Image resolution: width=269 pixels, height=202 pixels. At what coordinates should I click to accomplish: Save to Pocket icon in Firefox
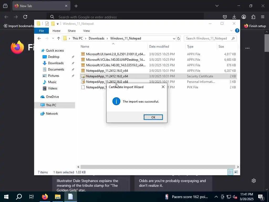[x=225, y=17]
